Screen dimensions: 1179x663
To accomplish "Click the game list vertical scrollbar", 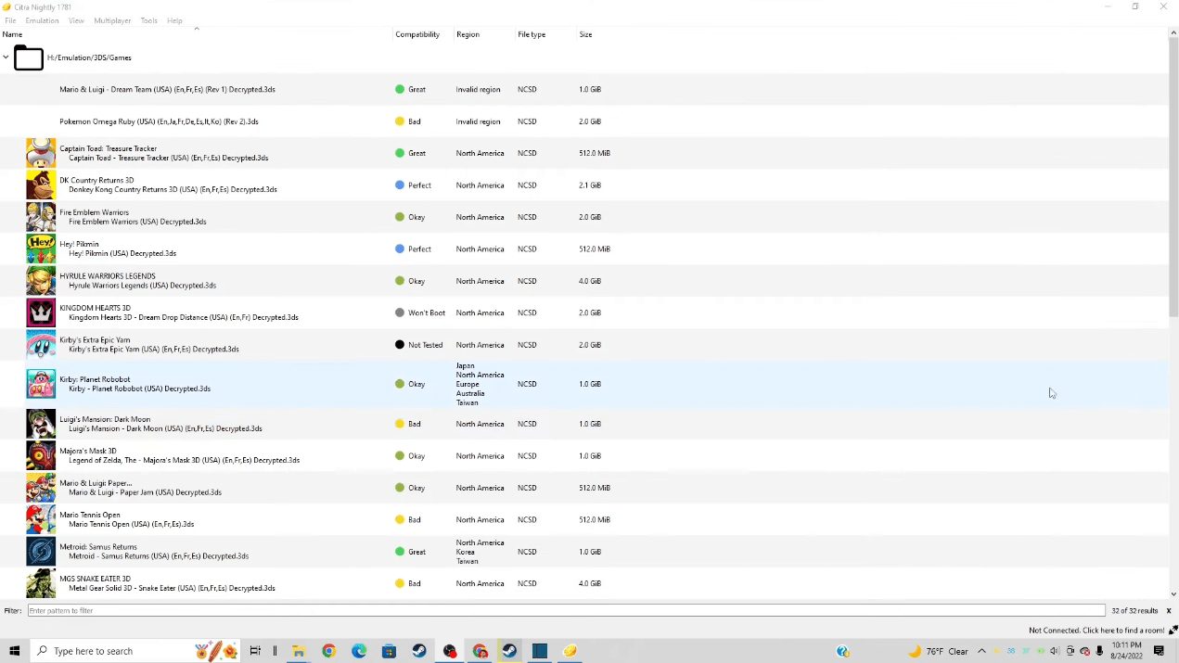I will (1173, 176).
